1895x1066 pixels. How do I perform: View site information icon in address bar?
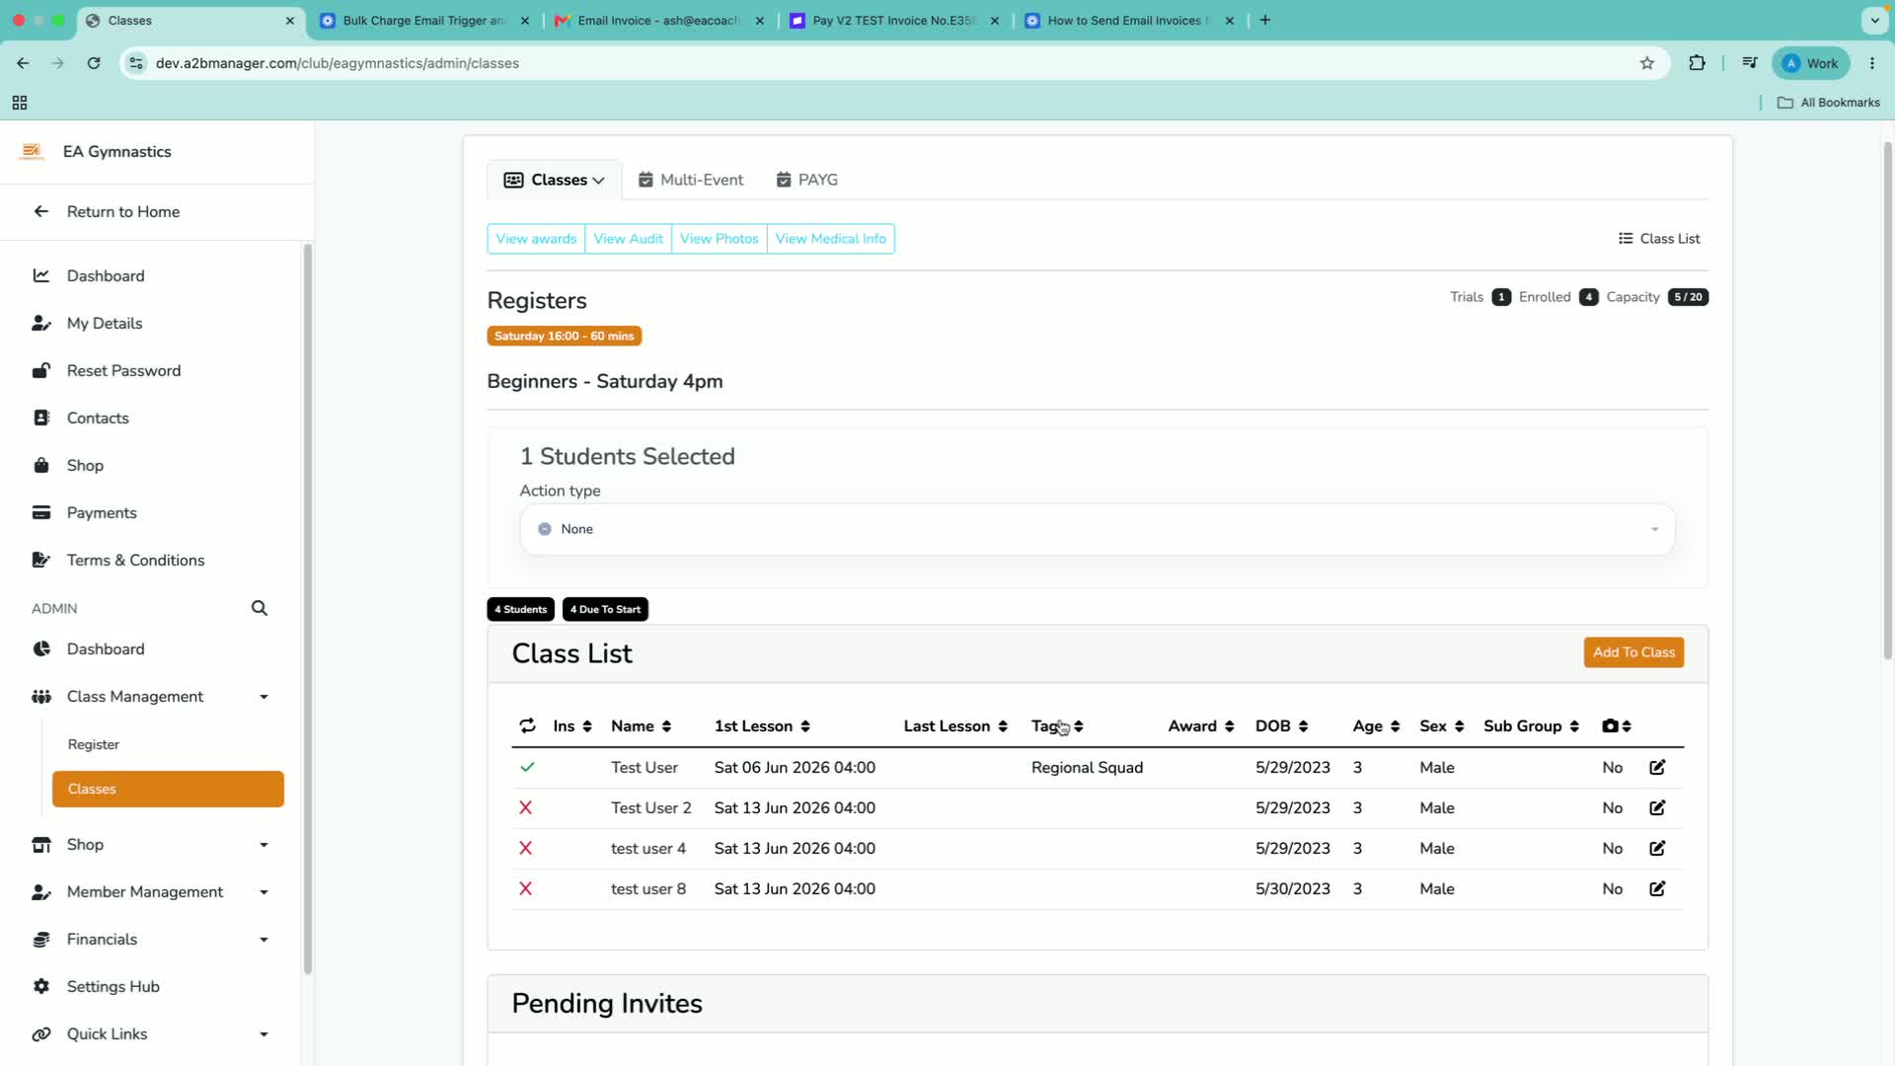coord(137,63)
